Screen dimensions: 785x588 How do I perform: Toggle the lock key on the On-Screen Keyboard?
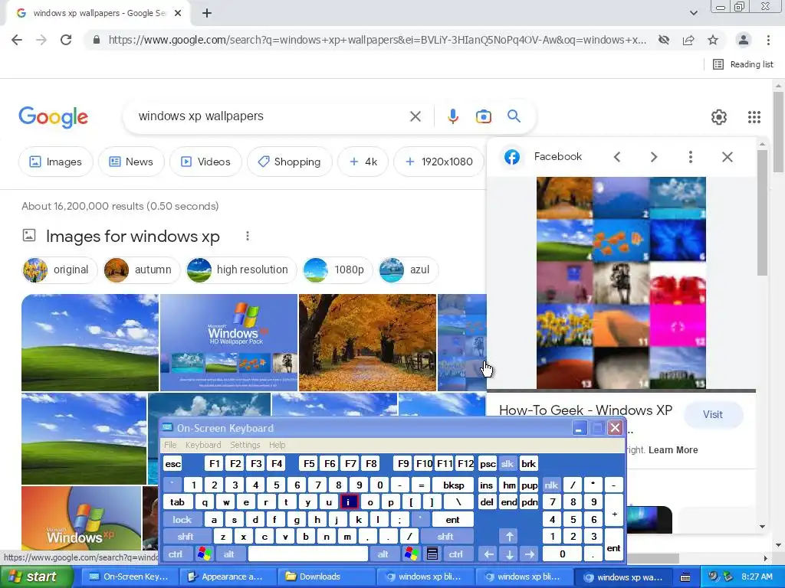coord(182,520)
